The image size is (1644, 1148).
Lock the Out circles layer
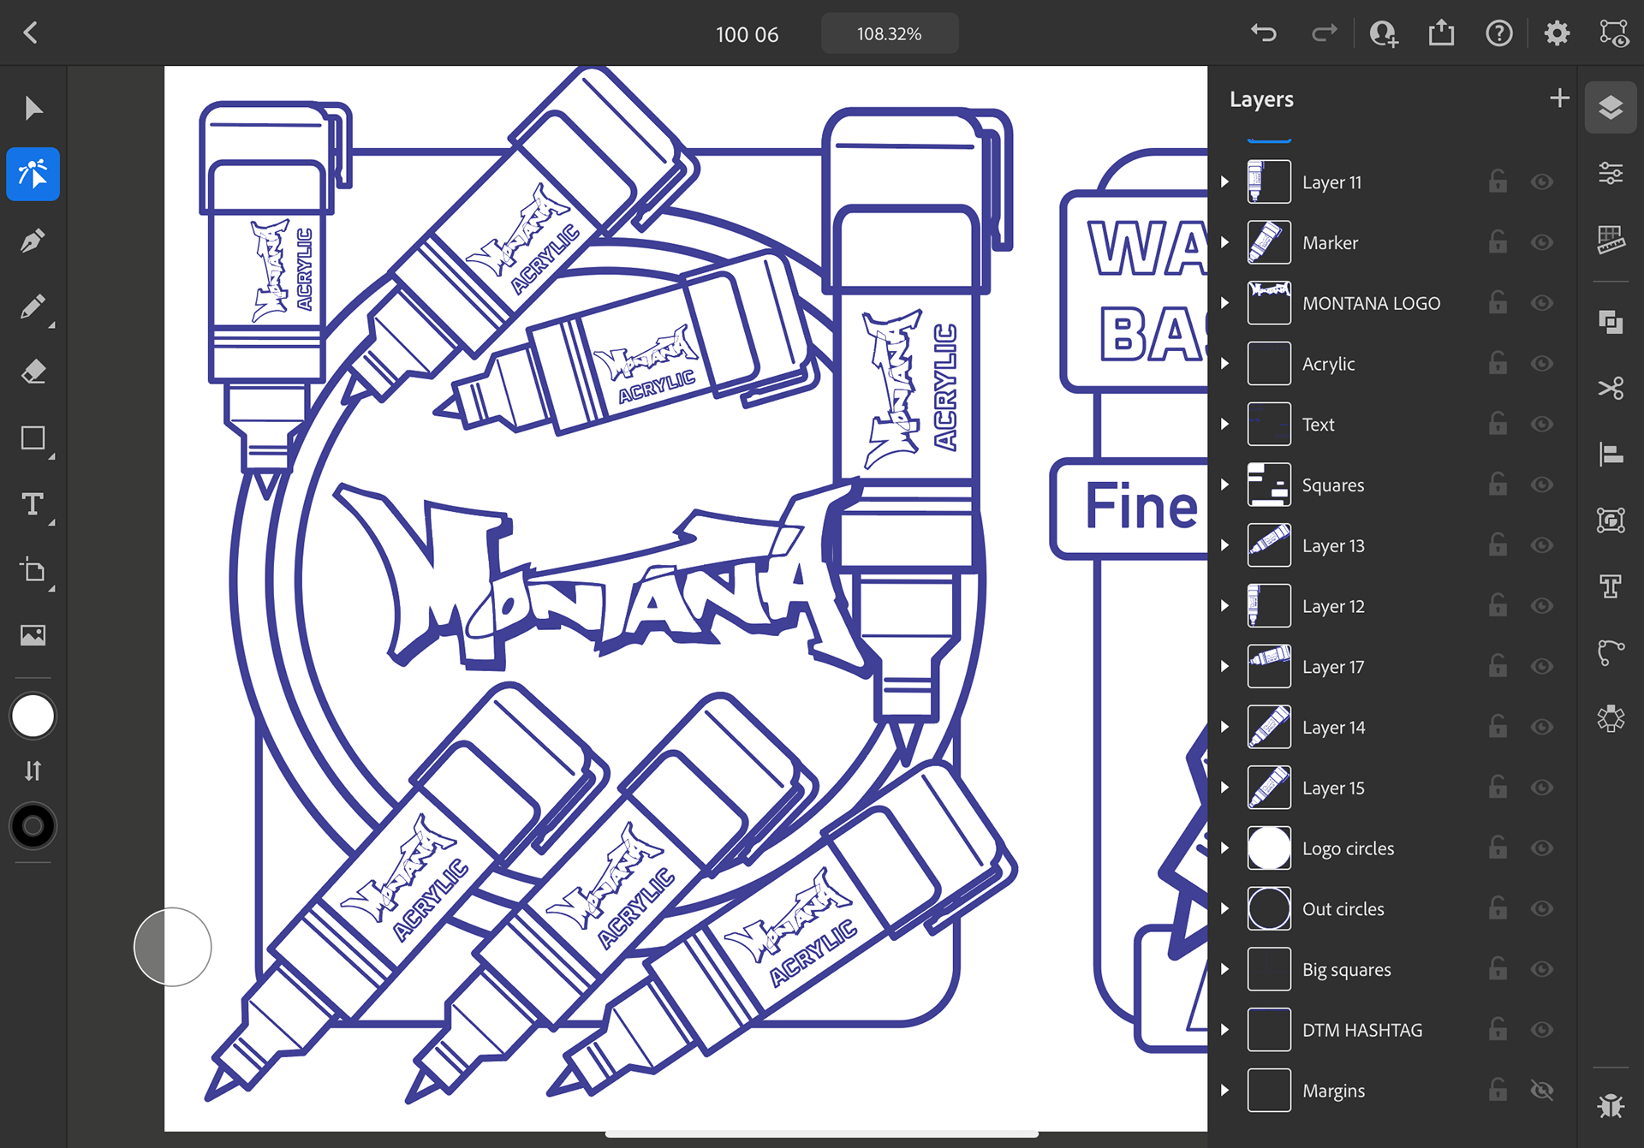point(1498,907)
